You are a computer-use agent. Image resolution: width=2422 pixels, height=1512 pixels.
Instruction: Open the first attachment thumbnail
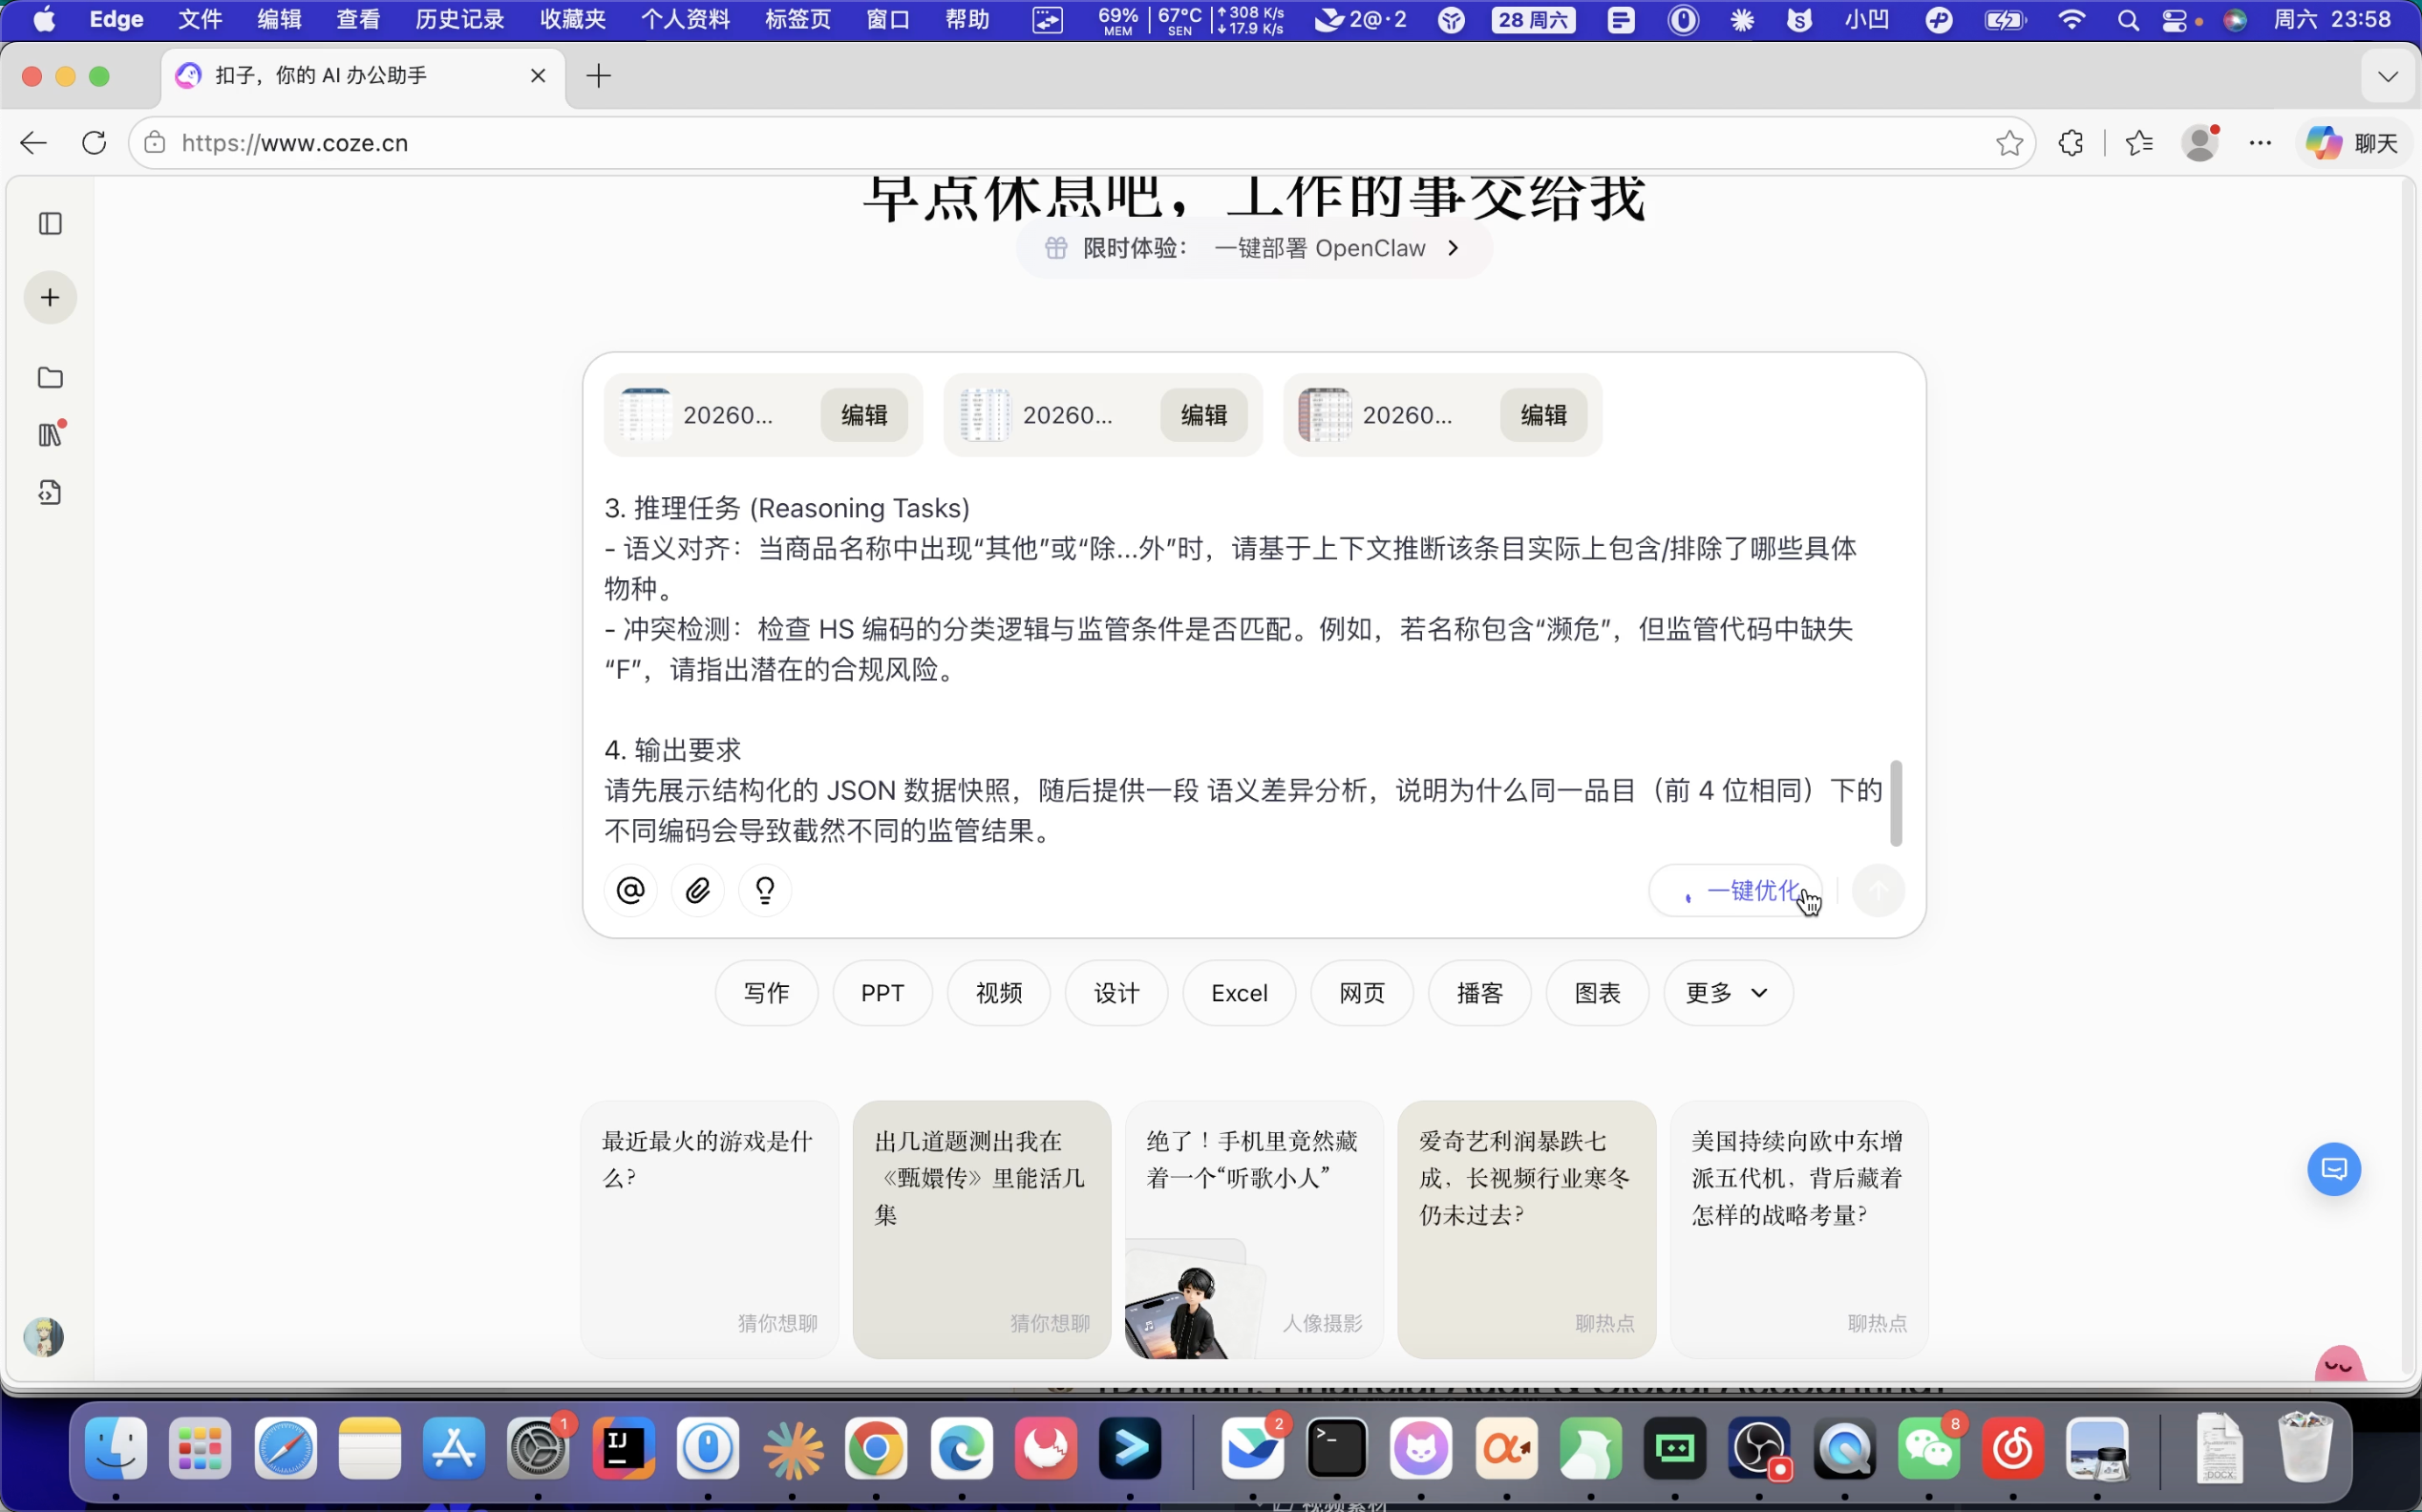[646, 415]
